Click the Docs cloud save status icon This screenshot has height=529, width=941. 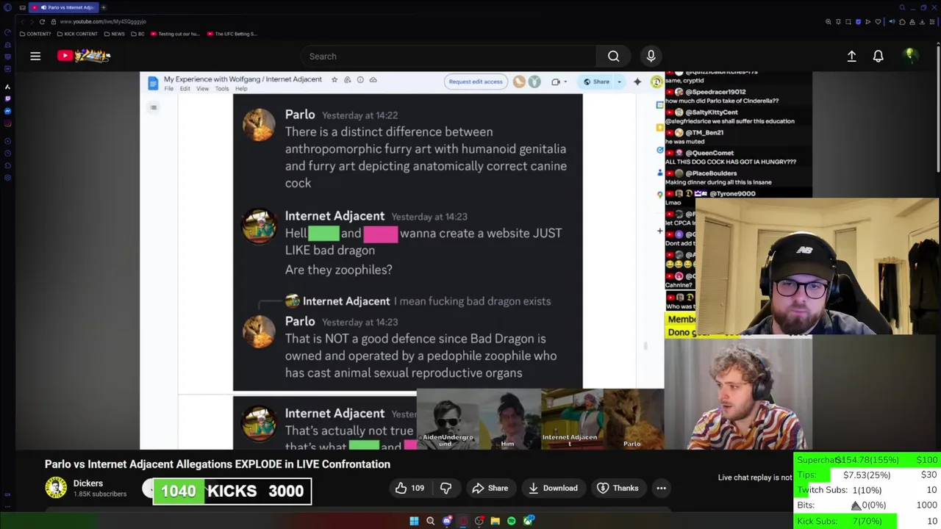[x=373, y=79]
